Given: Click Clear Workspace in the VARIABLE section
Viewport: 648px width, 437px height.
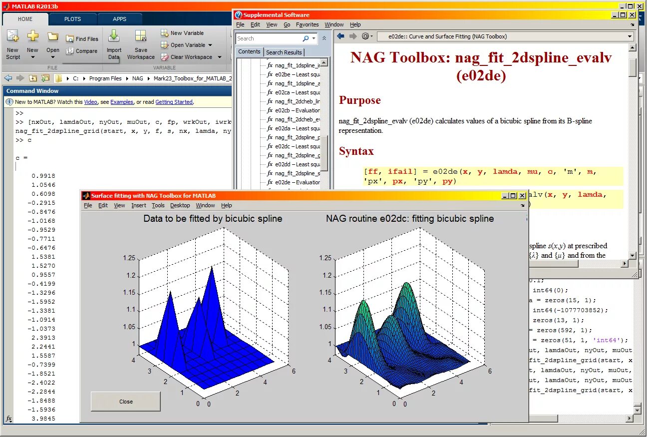Looking at the screenshot, I should pyautogui.click(x=186, y=57).
